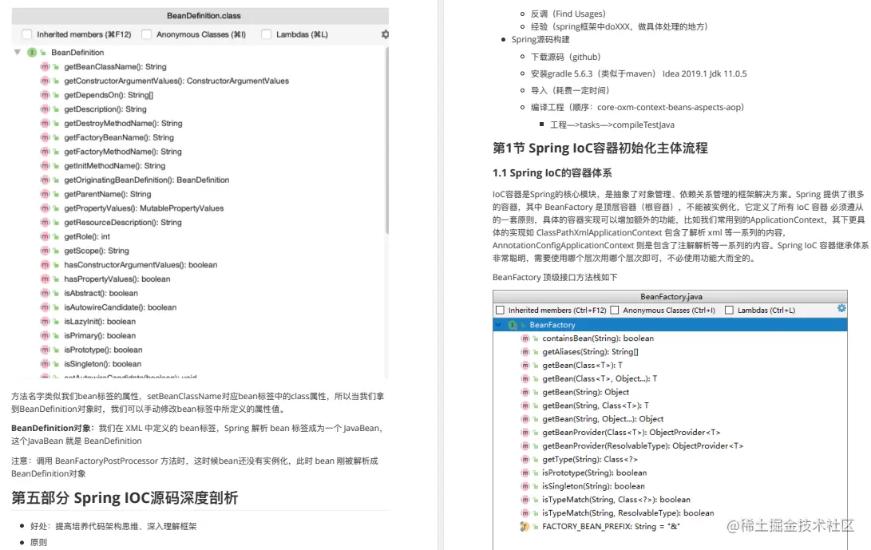This screenshot has width=871, height=550.
Task: Click method icon beside getConstructorArgumentValues()
Action: click(45, 81)
